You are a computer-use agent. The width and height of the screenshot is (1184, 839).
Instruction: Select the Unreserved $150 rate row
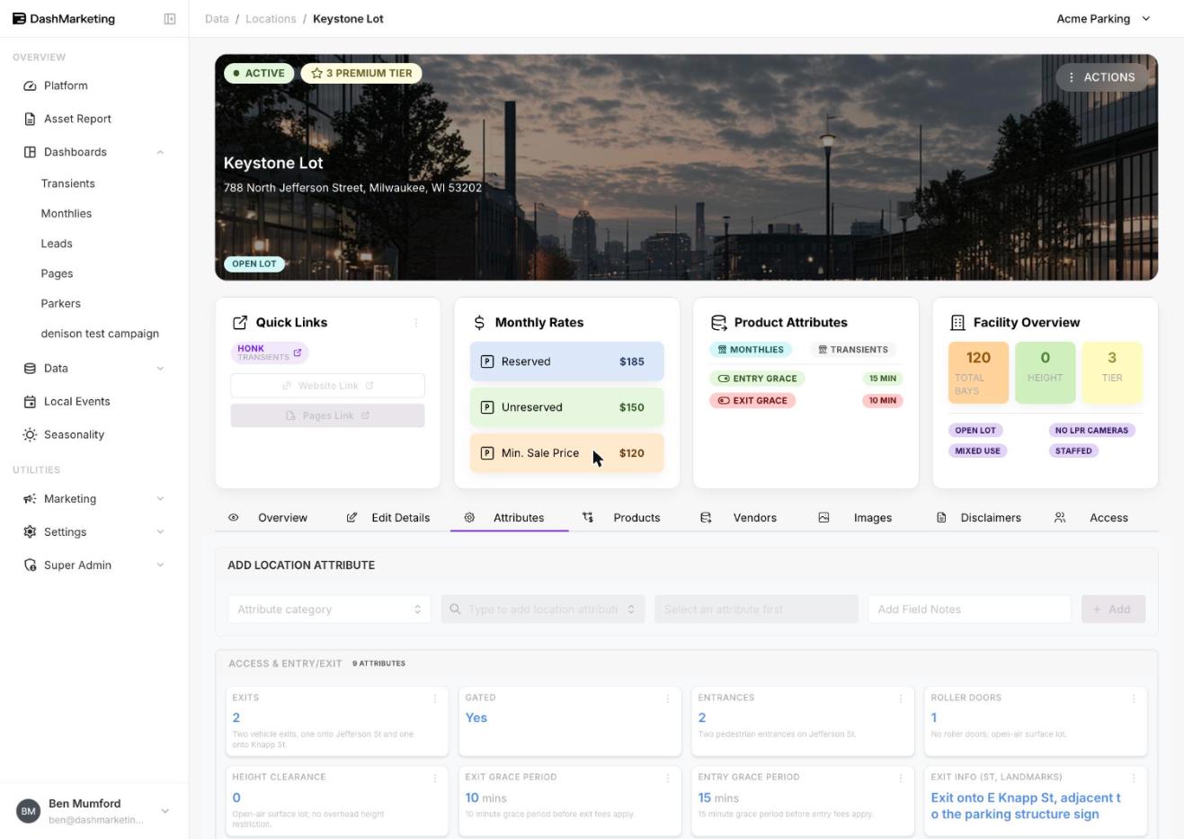567,407
